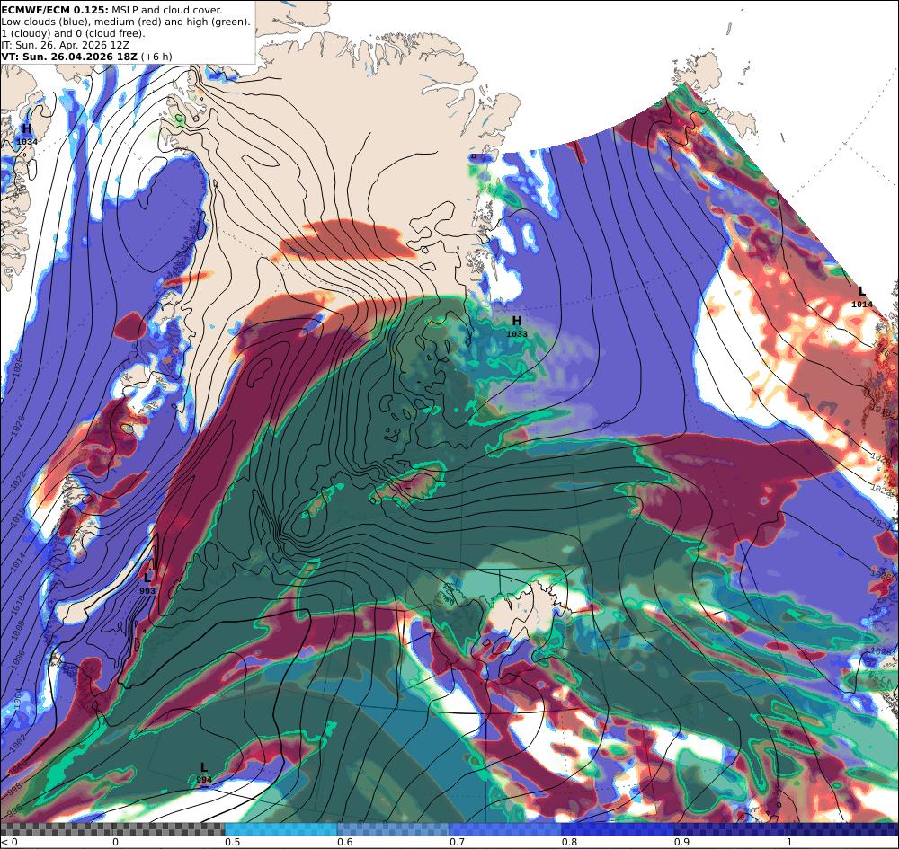The height and width of the screenshot is (849, 899).
Task: Click the L 994 low pressure marker
Action: (x=204, y=773)
